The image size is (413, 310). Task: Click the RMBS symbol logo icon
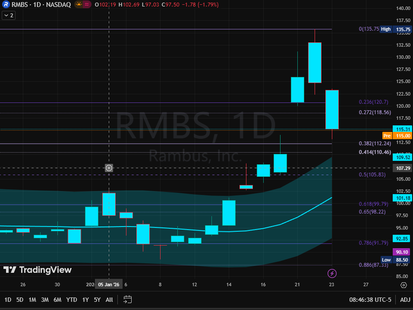6,4
